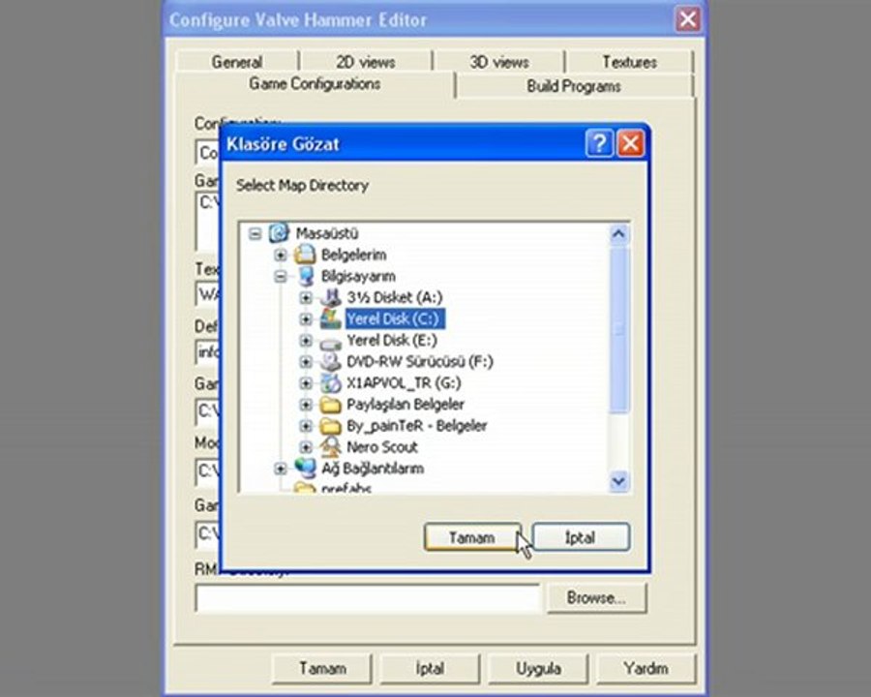
Task: Select the X1APVOL_TR (G:) label
Action: pyautogui.click(x=404, y=383)
